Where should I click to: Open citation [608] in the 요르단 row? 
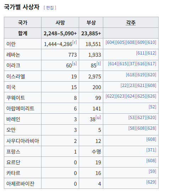click(151, 160)
